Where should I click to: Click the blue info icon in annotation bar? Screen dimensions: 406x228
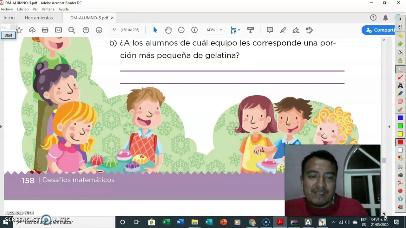click(x=400, y=199)
